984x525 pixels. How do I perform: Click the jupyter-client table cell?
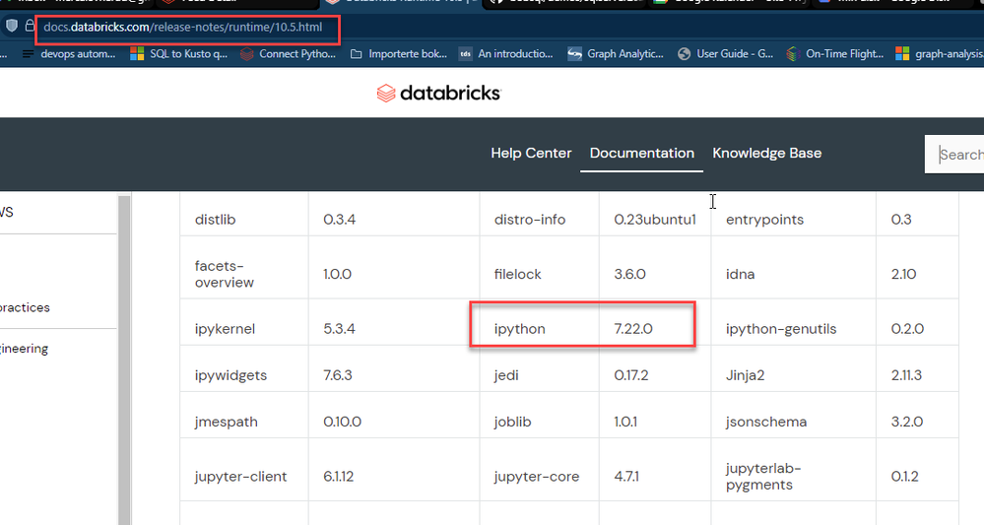pyautogui.click(x=240, y=477)
